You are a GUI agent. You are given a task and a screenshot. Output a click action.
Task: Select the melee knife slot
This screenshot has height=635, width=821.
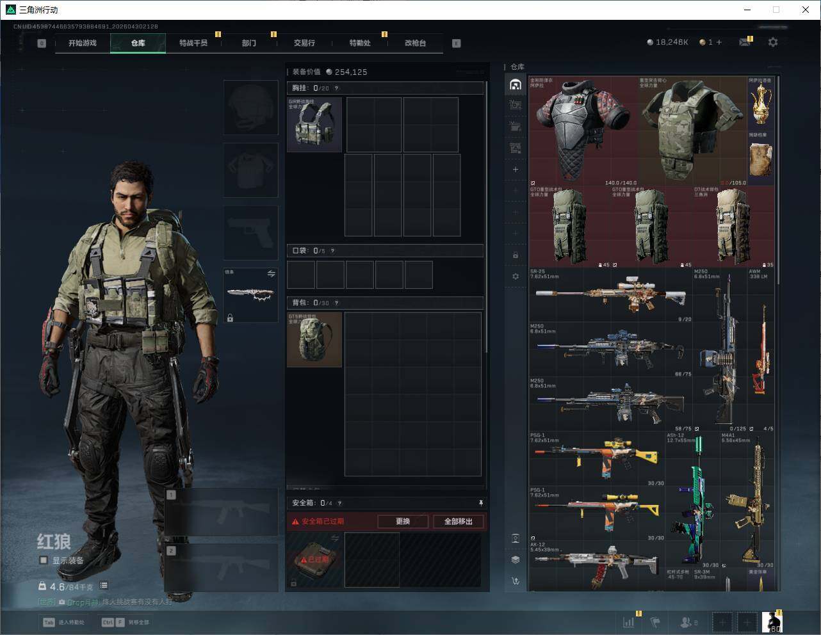[250, 294]
